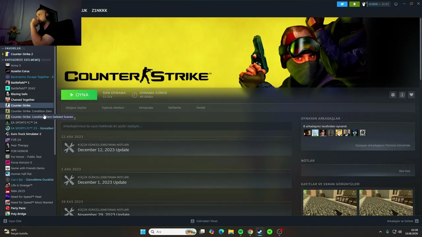Click Oyun Ekle to add a game
Image resolution: width=422 pixels, height=237 pixels.
[x=12, y=221]
